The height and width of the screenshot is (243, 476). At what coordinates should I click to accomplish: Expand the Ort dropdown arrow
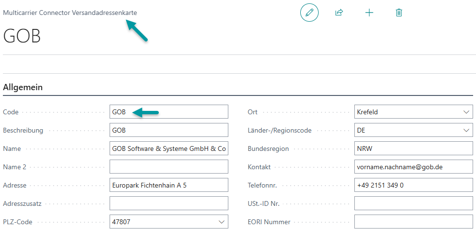(466, 112)
